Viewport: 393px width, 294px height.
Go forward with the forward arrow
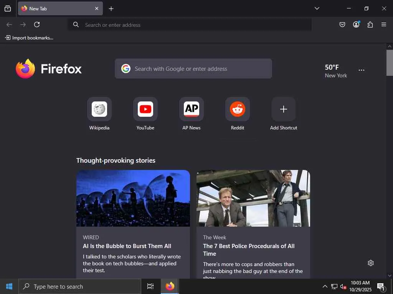23,24
